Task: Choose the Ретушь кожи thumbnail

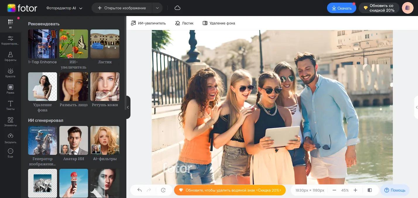Action: coord(105,87)
